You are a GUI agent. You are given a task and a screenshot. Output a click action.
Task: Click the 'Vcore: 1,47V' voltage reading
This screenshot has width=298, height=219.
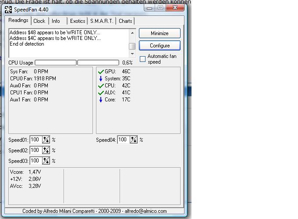pyautogui.click(x=25, y=172)
